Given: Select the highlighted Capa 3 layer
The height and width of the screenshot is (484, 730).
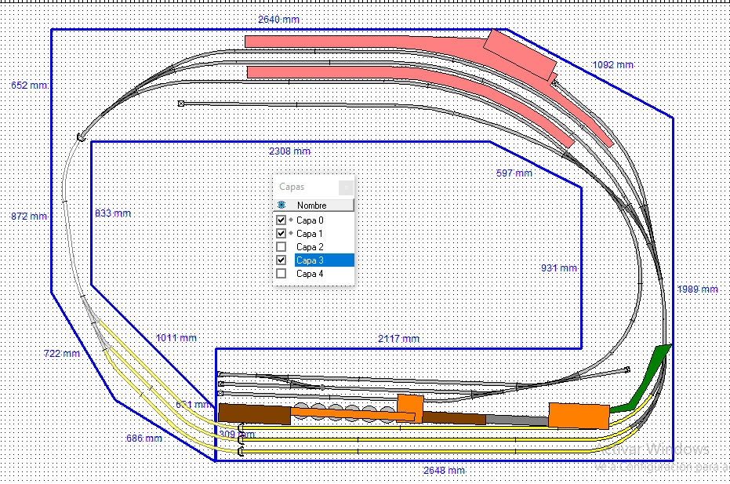Looking at the screenshot, I should coord(324,260).
